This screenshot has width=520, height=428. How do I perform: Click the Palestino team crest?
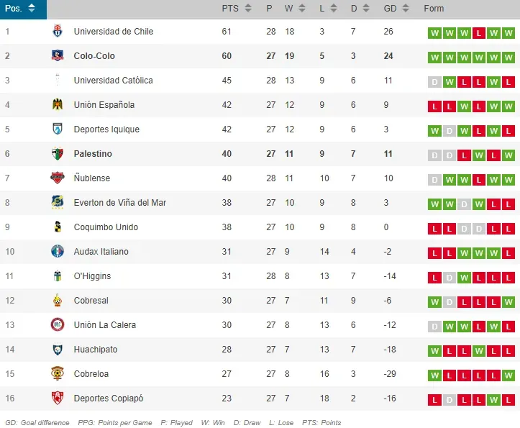(58, 154)
